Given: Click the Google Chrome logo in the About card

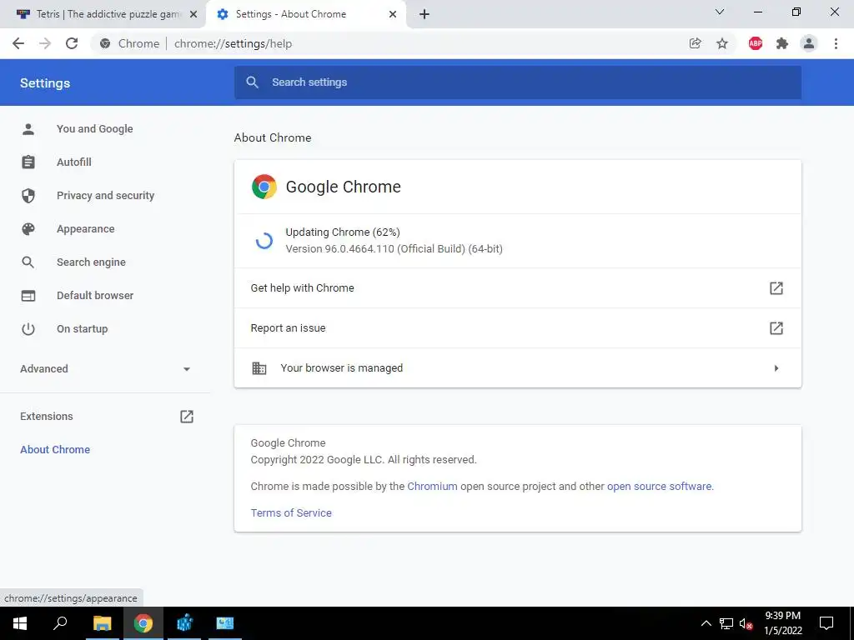Looking at the screenshot, I should 264,187.
